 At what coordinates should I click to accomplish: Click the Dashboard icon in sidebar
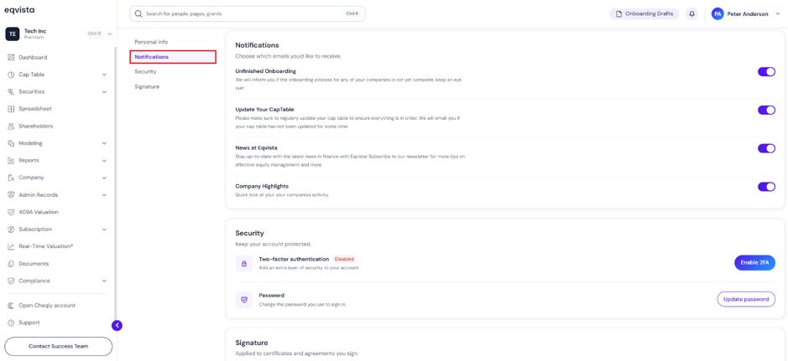[11, 58]
